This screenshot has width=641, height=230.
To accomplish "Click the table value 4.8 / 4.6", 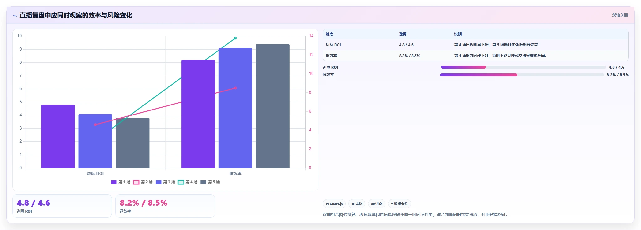I will (406, 45).
